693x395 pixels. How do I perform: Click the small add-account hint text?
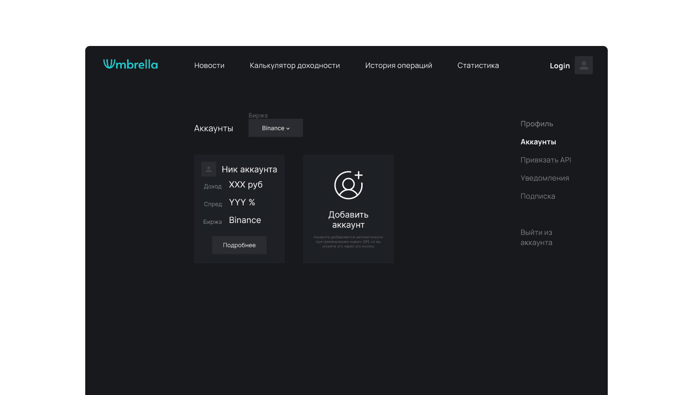[348, 242]
